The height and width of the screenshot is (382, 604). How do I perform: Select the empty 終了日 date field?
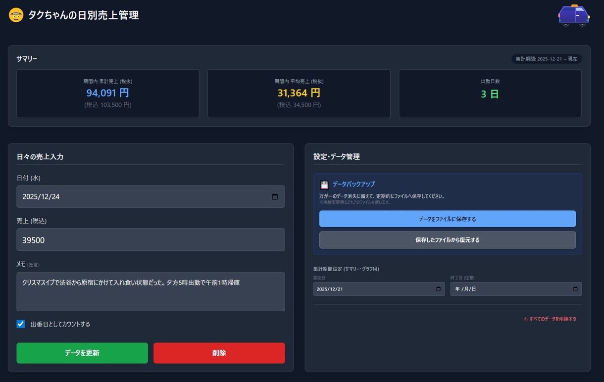tap(505, 289)
